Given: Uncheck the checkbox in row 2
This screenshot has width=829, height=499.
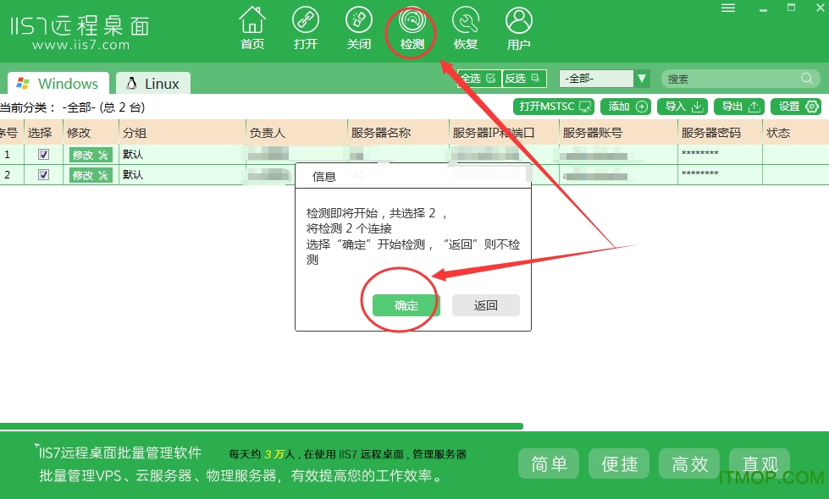Looking at the screenshot, I should [x=44, y=175].
